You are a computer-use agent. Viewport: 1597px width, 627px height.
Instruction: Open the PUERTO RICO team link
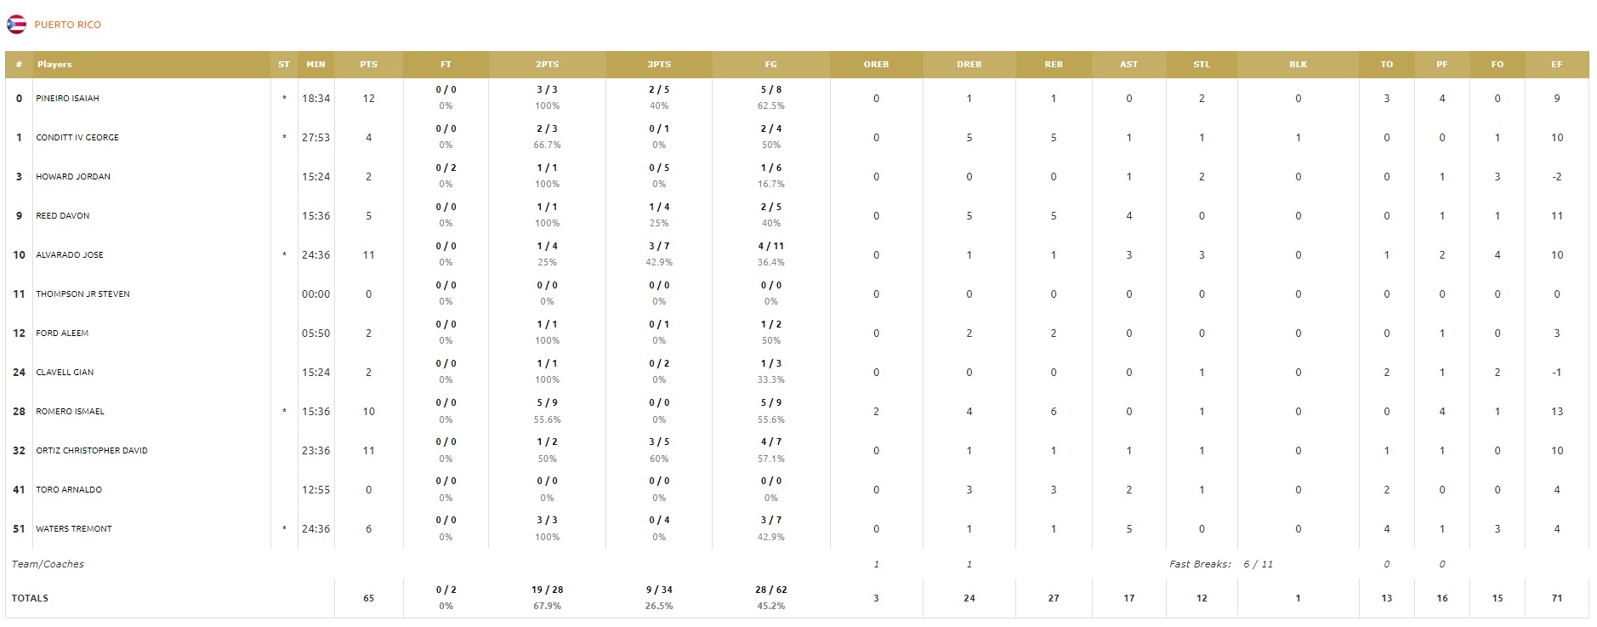(67, 25)
